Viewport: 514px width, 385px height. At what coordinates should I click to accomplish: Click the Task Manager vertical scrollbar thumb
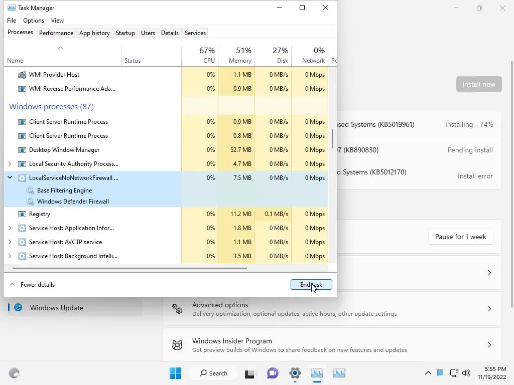[x=333, y=139]
